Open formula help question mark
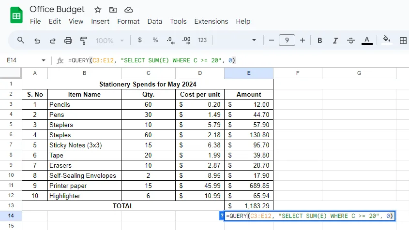Viewport: 409px width, 230px height. point(222,216)
